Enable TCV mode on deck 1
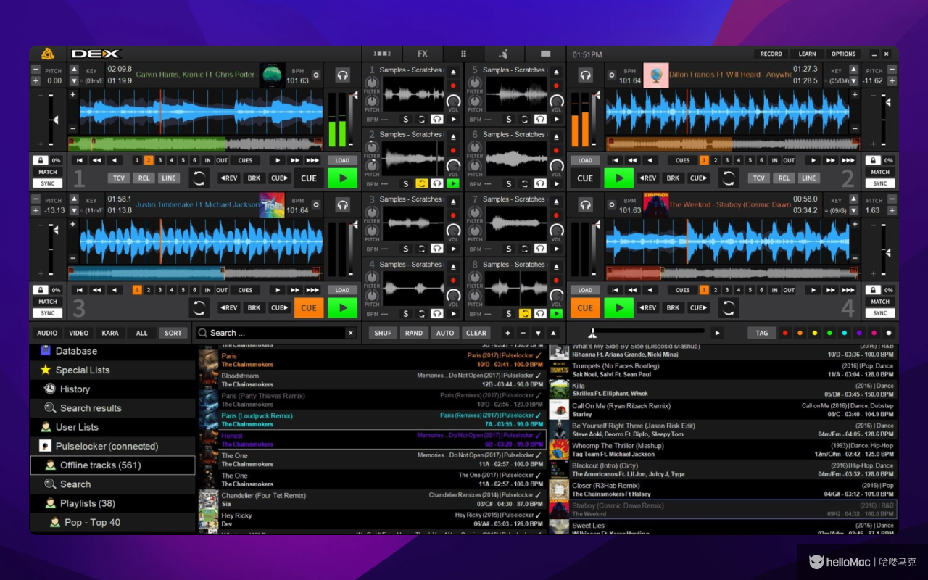Image resolution: width=928 pixels, height=580 pixels. click(119, 178)
